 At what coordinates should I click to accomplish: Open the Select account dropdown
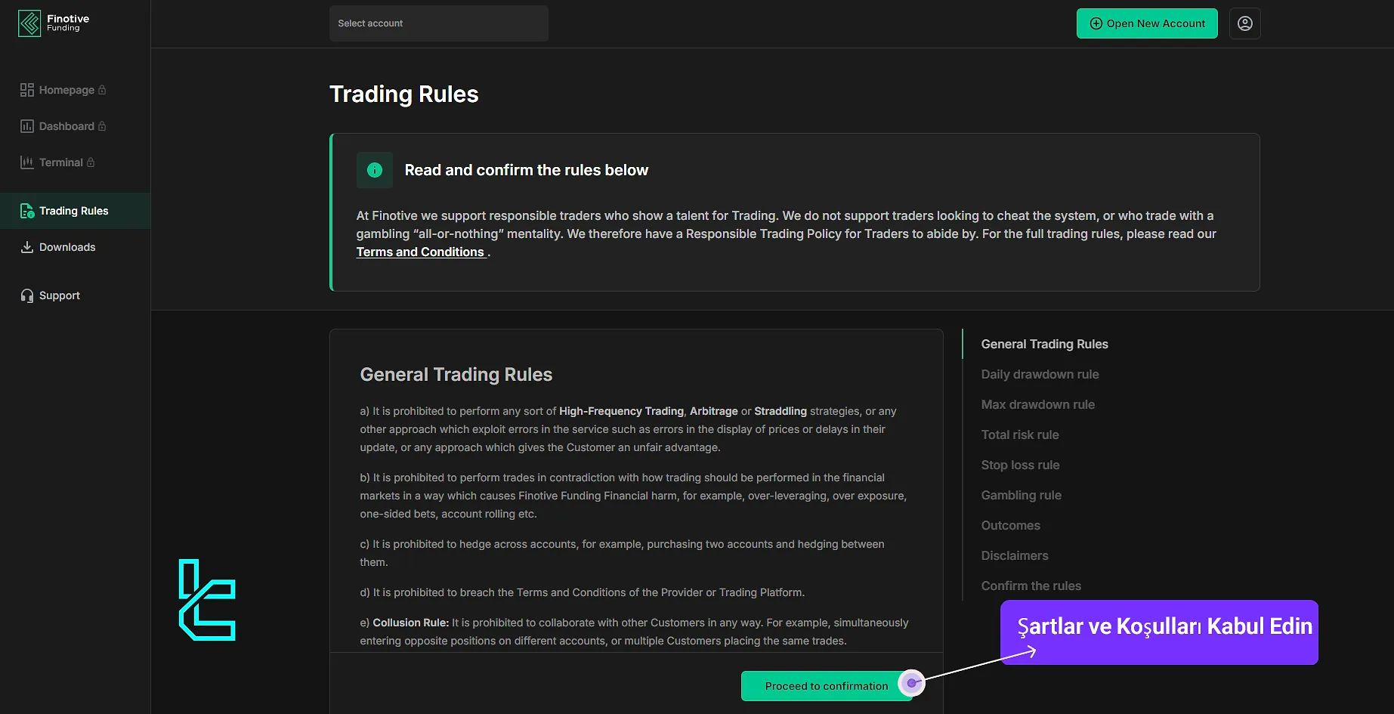click(x=438, y=23)
